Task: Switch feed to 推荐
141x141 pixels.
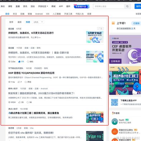Action: coord(11,22)
